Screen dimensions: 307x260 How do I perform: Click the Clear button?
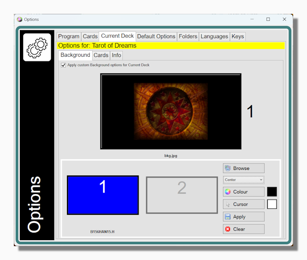(x=244, y=229)
